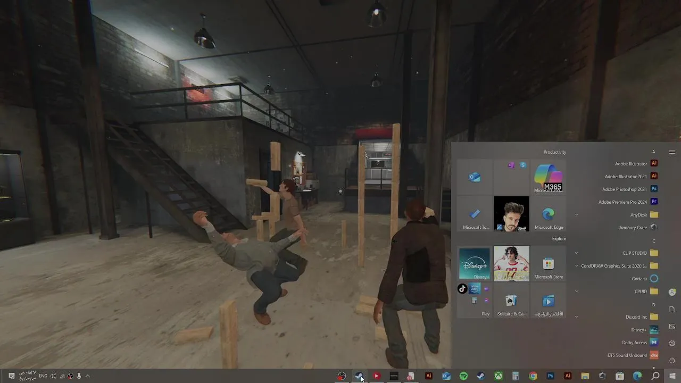Open Photoshop from the taskbar
This screenshot has height=383, width=681.
click(x=550, y=376)
